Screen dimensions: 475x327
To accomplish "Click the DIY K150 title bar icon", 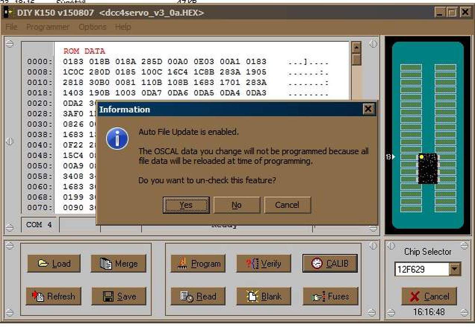I will tap(8, 13).
